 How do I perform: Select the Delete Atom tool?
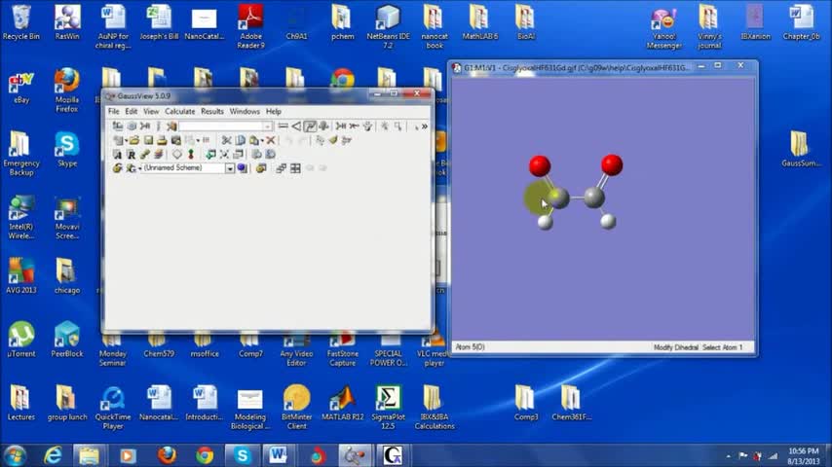[354, 126]
